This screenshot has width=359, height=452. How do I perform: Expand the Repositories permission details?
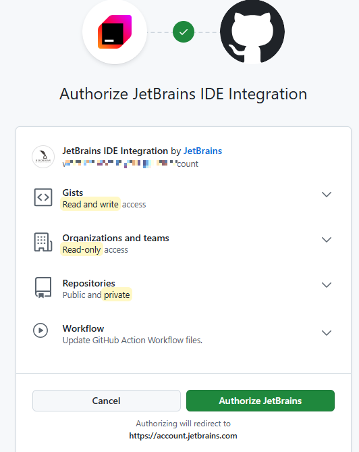point(327,285)
